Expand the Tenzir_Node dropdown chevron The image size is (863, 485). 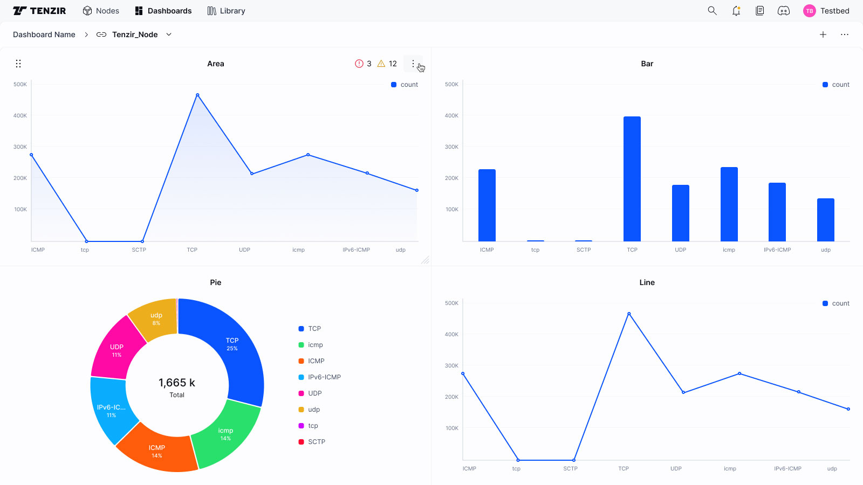pyautogui.click(x=169, y=34)
